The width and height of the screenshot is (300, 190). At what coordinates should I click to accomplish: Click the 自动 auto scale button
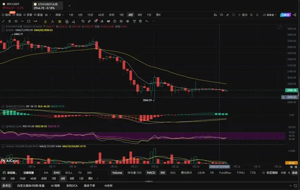[295, 173]
